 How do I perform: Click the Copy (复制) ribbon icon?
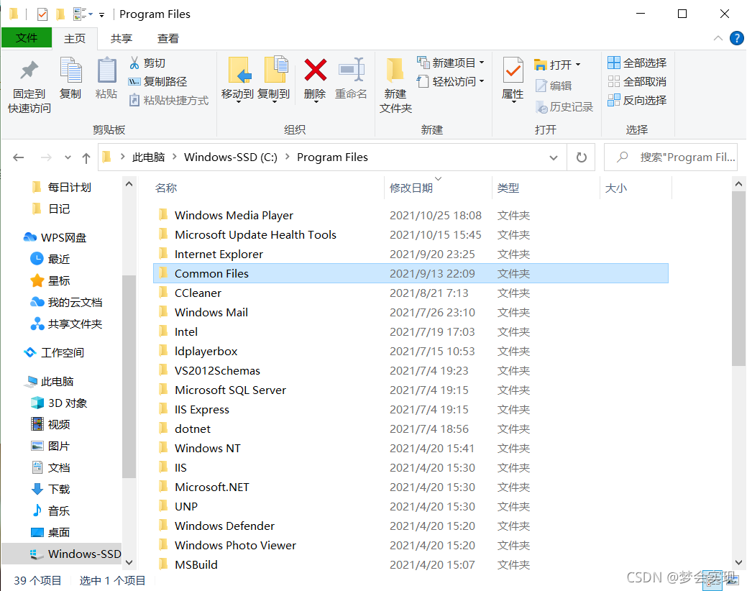pos(70,71)
